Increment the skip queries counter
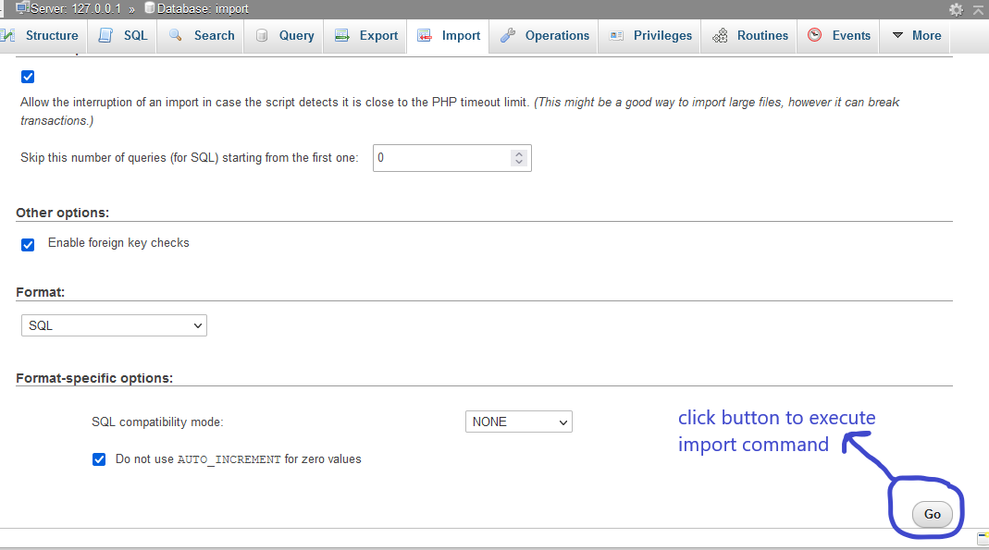The width and height of the screenshot is (989, 550). coord(518,153)
